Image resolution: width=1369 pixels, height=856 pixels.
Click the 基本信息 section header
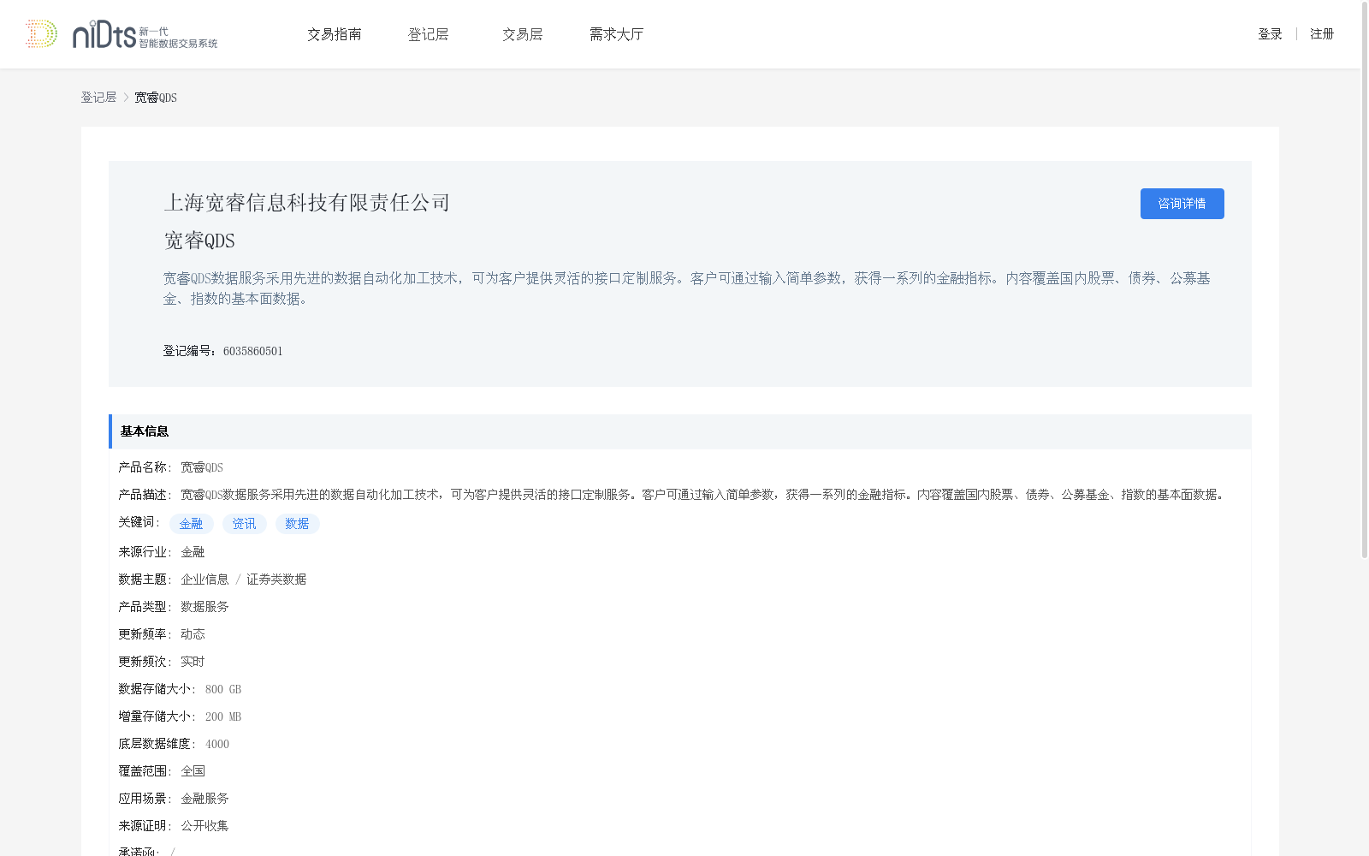pos(680,431)
